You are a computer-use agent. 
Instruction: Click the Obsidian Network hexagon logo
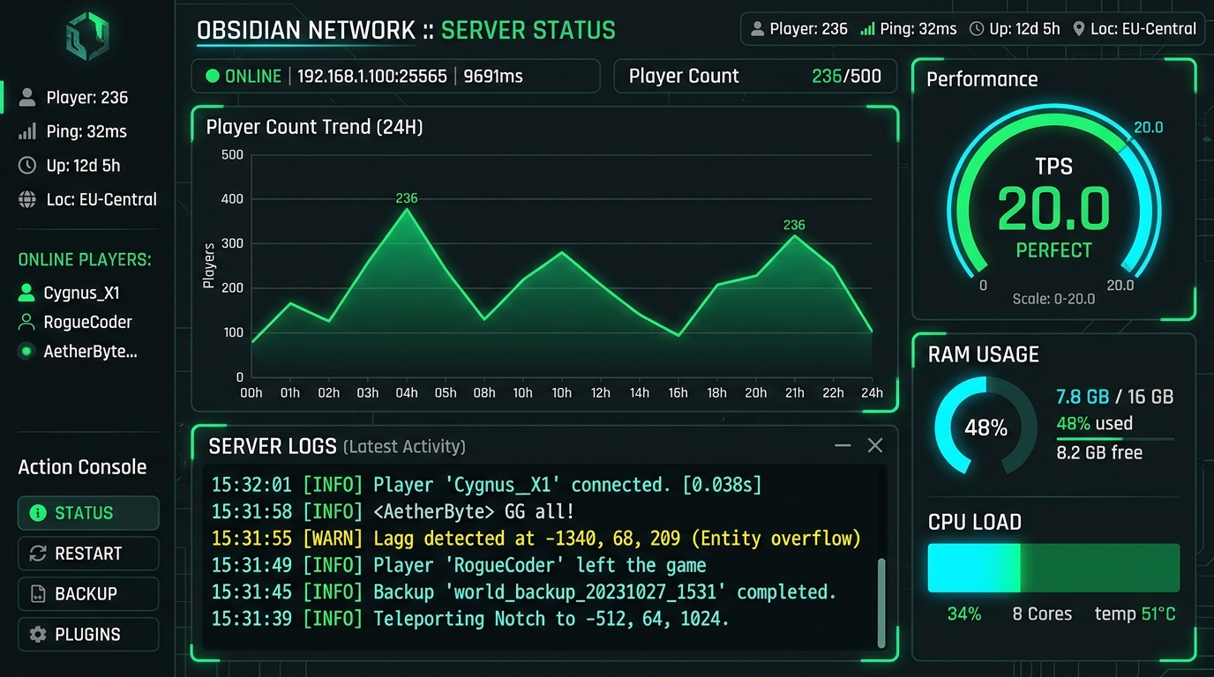(x=86, y=37)
